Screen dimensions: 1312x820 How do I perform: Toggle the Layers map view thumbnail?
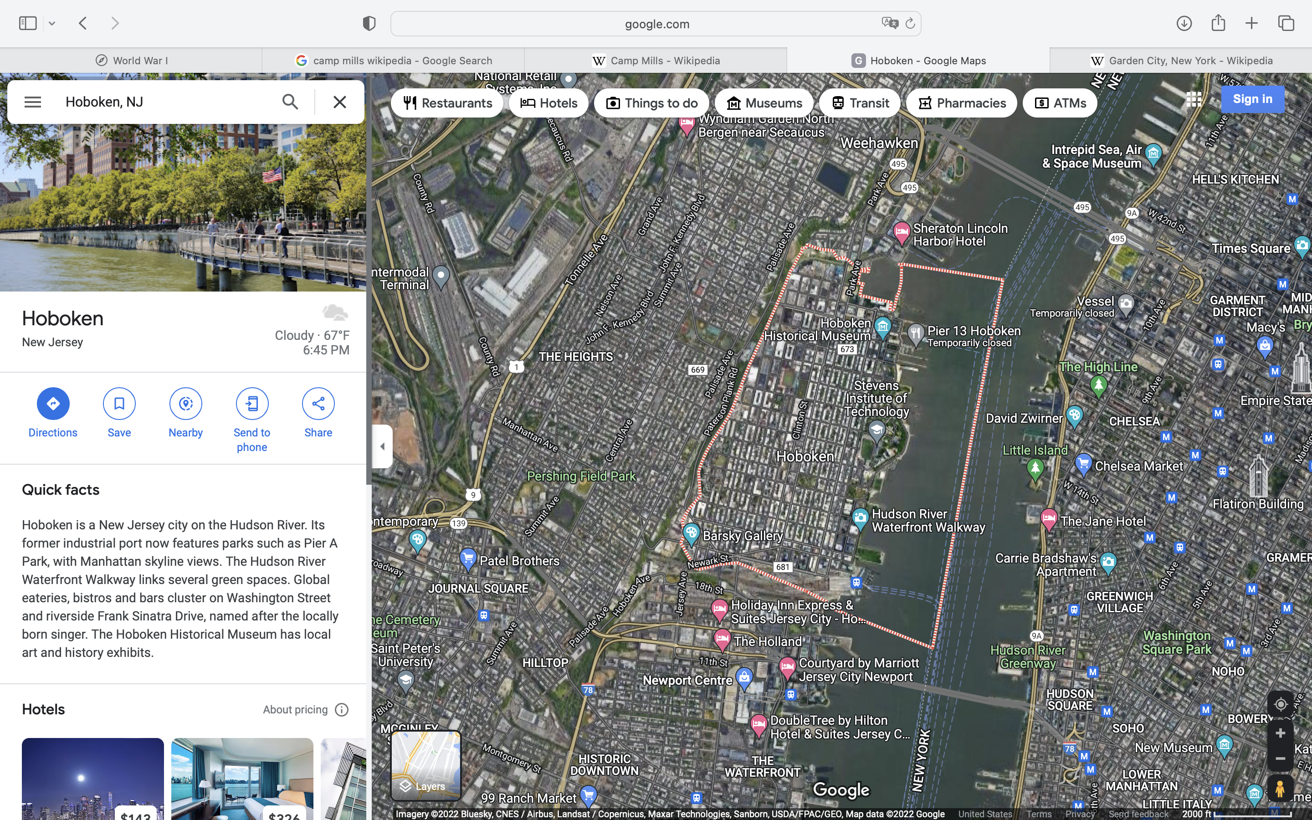tap(425, 765)
